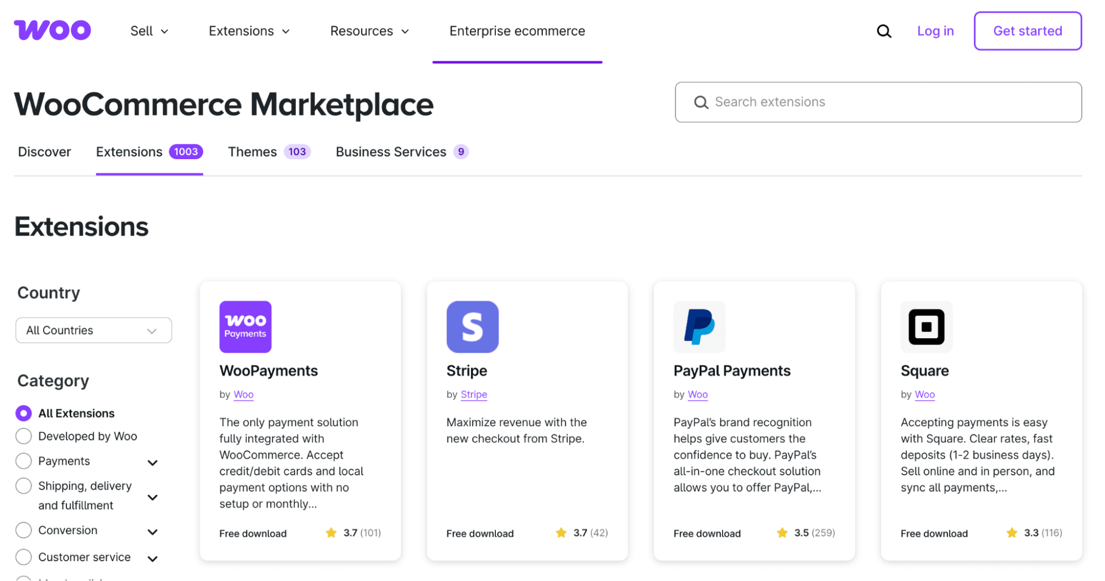The height and width of the screenshot is (581, 1105).
Task: Expand the Conversion category chevron
Action: pos(153,532)
